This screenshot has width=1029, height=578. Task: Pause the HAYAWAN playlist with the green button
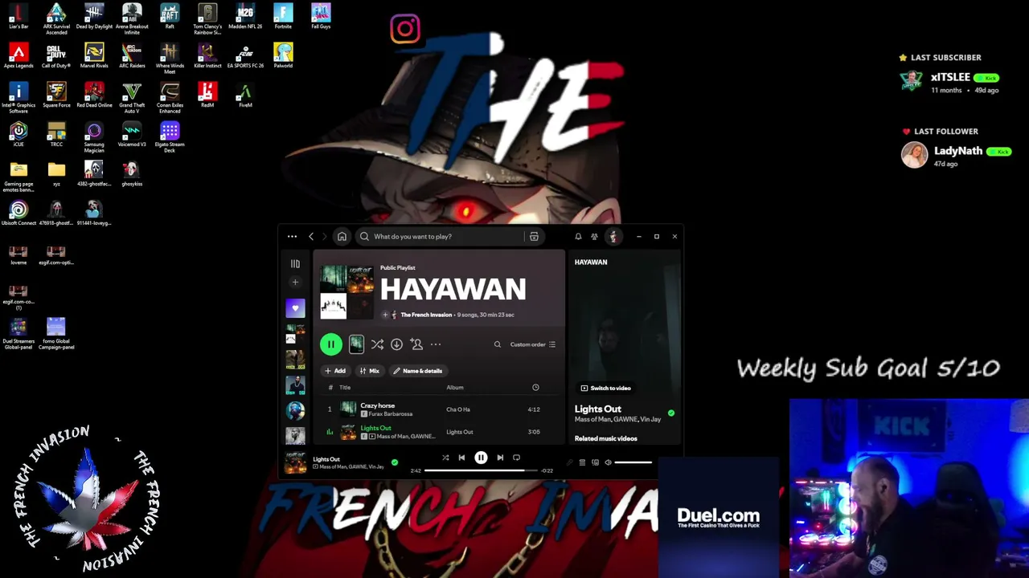point(330,344)
